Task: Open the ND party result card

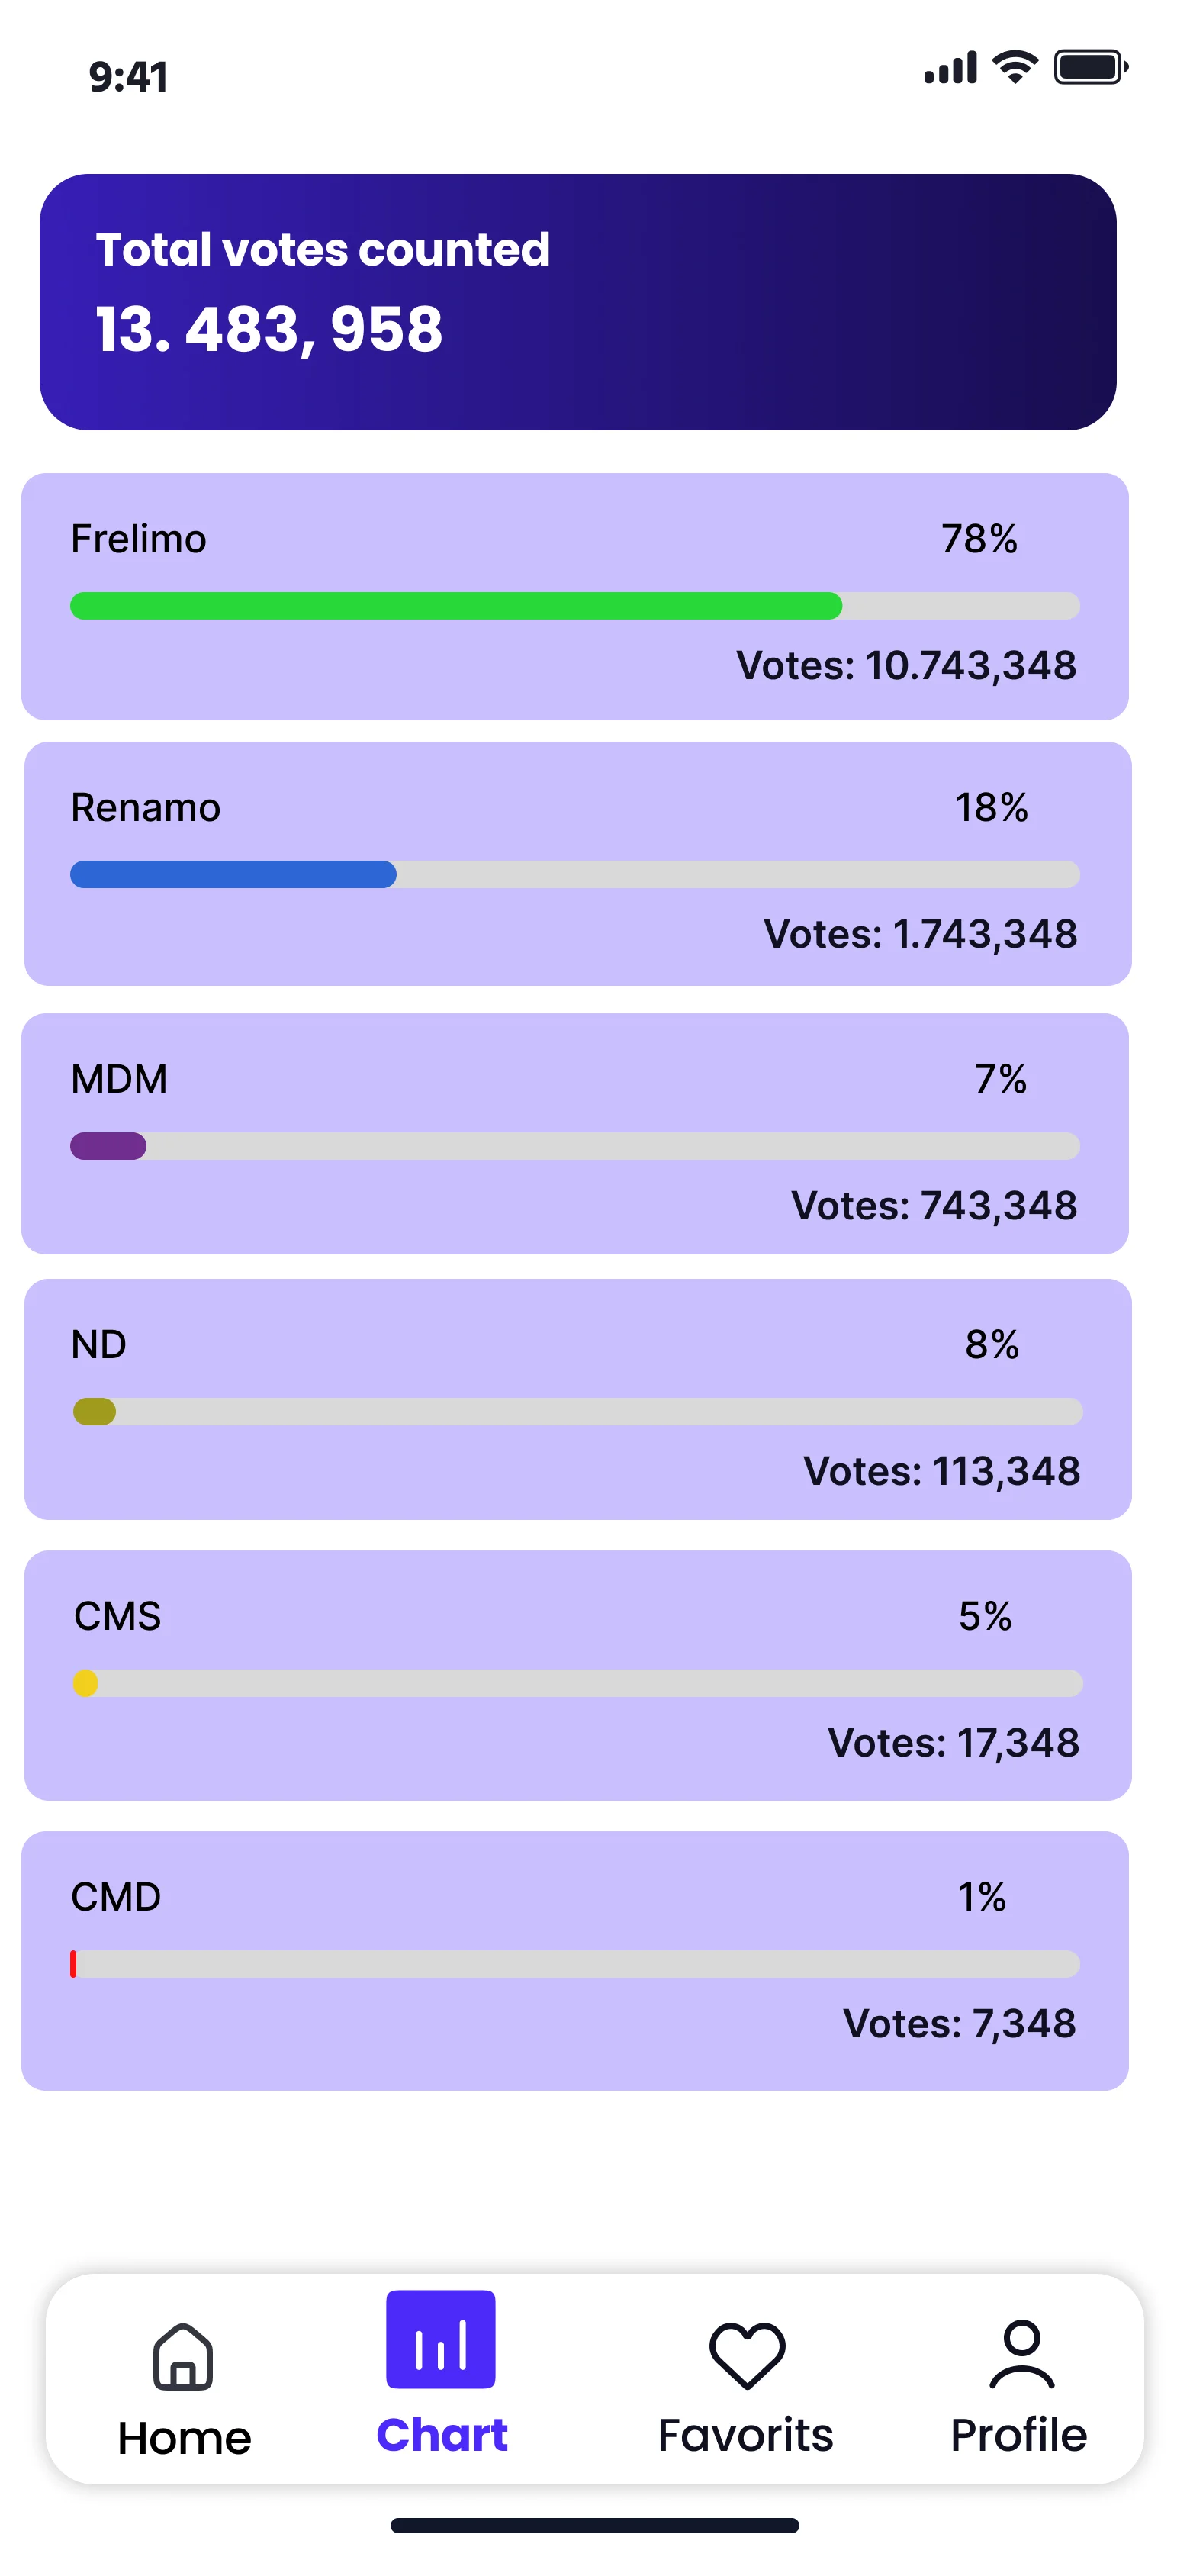Action: click(x=578, y=1399)
